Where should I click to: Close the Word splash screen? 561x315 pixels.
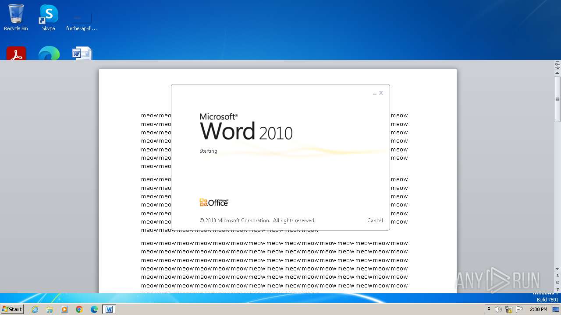coord(381,93)
